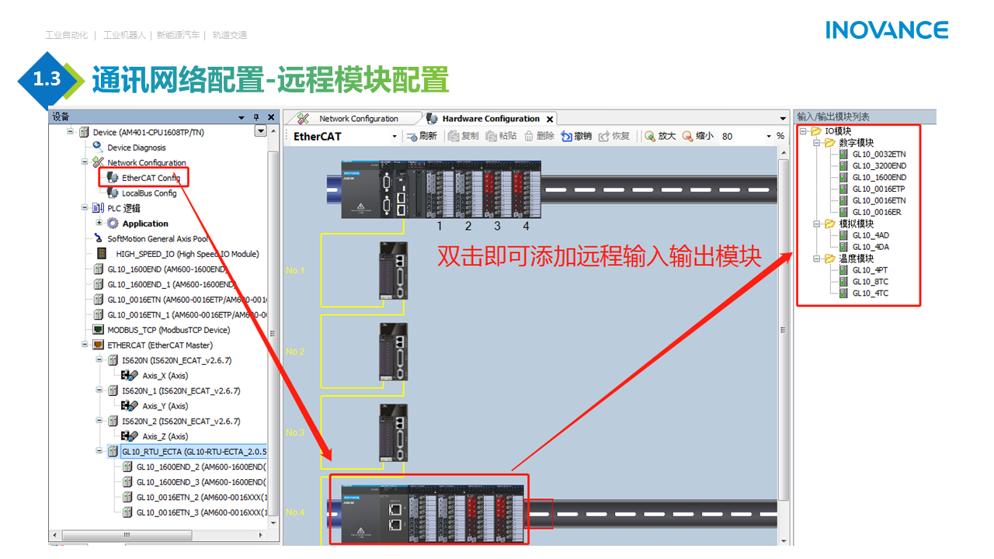The image size is (994, 559).
Task: Click the delete (删除) trash icon
Action: pyautogui.click(x=529, y=136)
